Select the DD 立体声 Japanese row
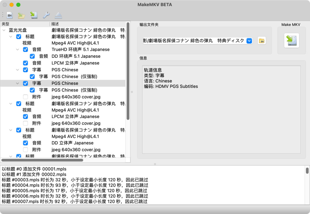Viewport: 310px width, 214px height. tap(63, 143)
